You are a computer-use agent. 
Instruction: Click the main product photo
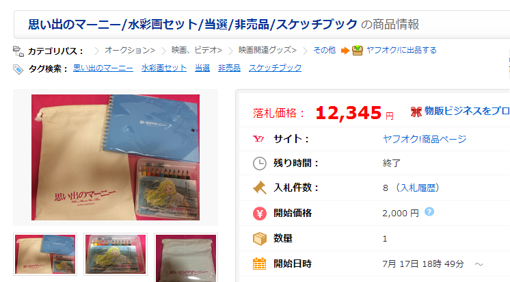pyautogui.click(x=116, y=157)
